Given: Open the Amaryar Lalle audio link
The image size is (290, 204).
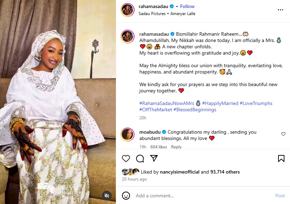Looking at the screenshot, I should tap(182, 14).
